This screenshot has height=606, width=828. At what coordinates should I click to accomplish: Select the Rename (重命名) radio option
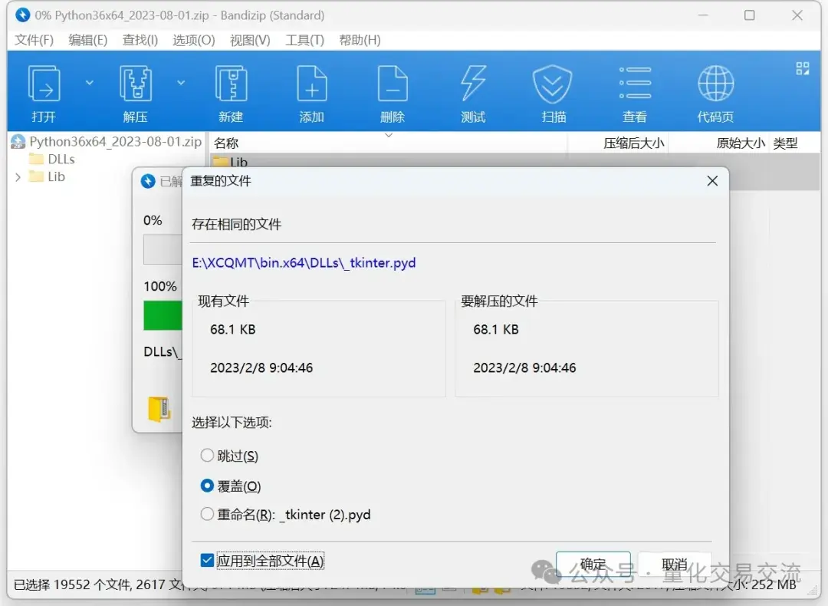pyautogui.click(x=207, y=513)
